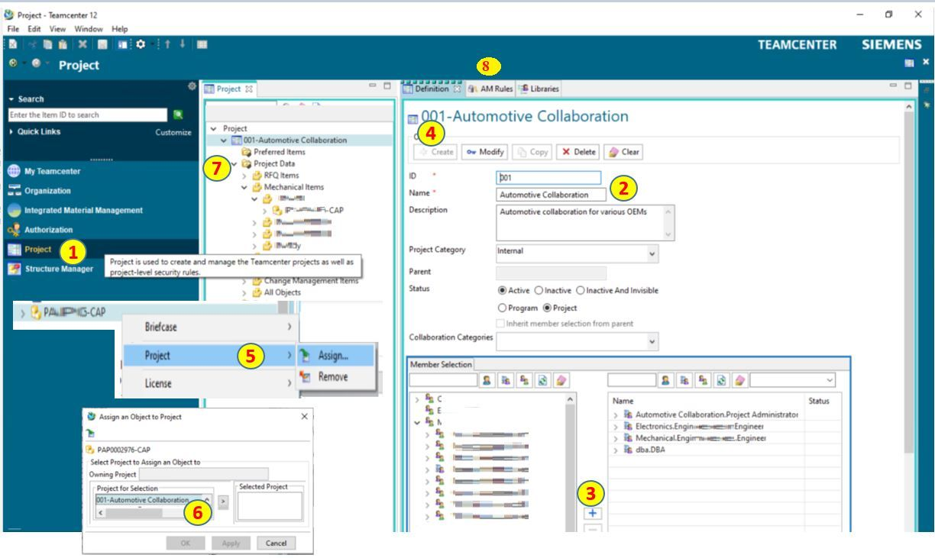Choose Assign... from Project submenu
Viewport: 935px width, 558px height.
point(335,356)
